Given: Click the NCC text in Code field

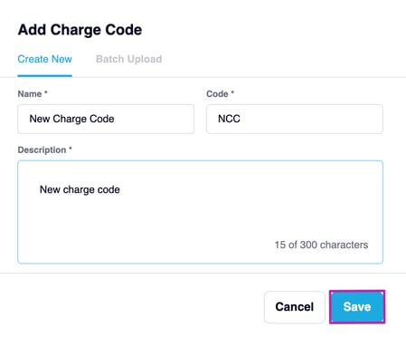Looking at the screenshot, I should coord(229,119).
